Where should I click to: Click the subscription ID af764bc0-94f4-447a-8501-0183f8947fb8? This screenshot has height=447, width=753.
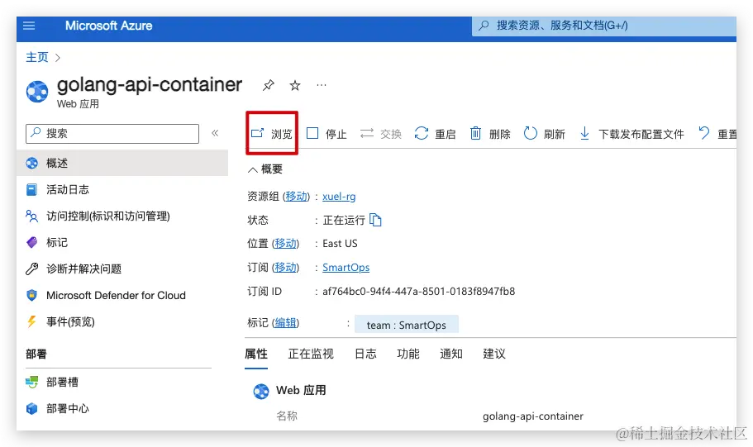419,291
